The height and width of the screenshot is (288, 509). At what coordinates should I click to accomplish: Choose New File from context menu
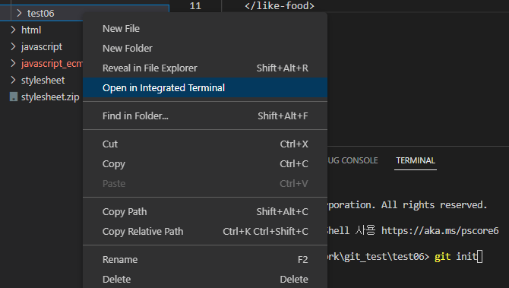tap(205, 29)
